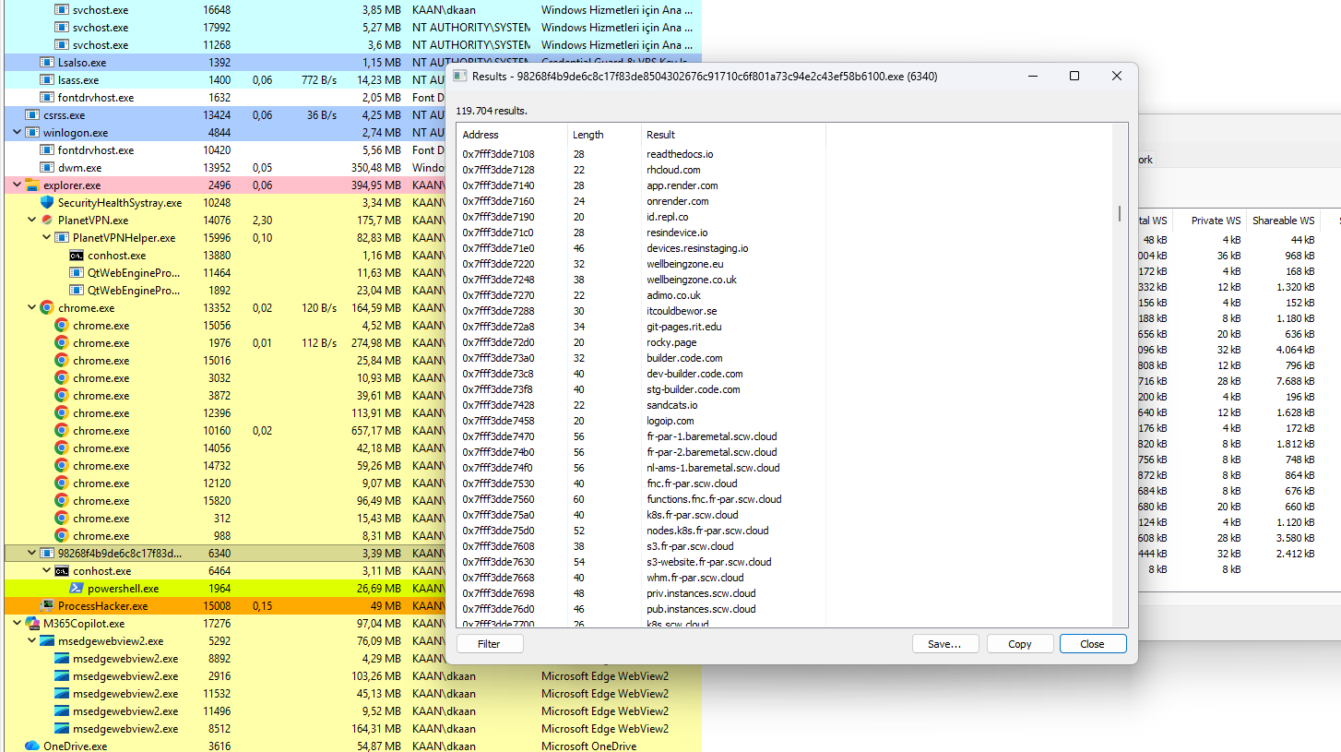Click the powershell.exe icon
This screenshot has height=752, width=1341.
(x=77, y=588)
